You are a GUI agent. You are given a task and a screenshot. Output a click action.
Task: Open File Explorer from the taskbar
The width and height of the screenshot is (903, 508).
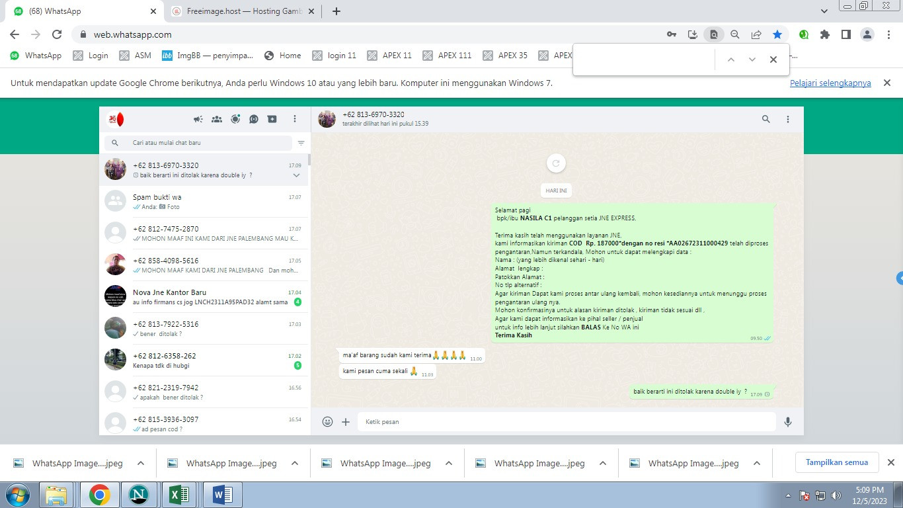click(57, 495)
